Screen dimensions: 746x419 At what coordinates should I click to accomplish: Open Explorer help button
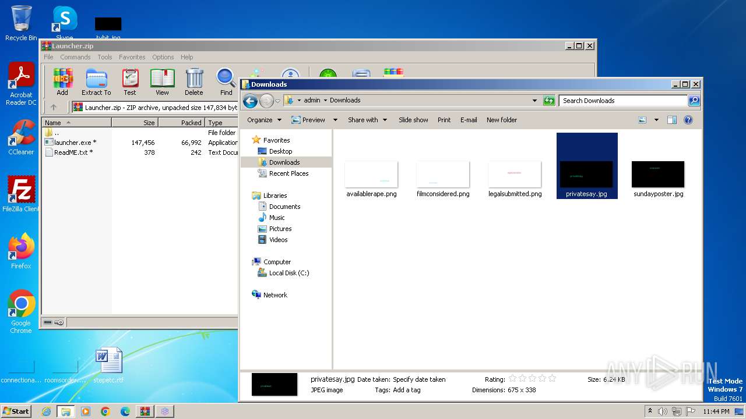coord(688,120)
